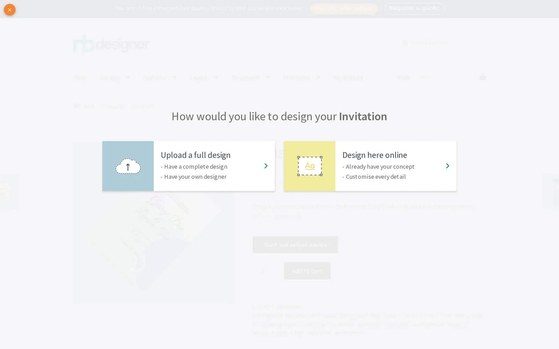Close the design choice popup with orange X
This screenshot has height=349, width=559.
pyautogui.click(x=10, y=10)
